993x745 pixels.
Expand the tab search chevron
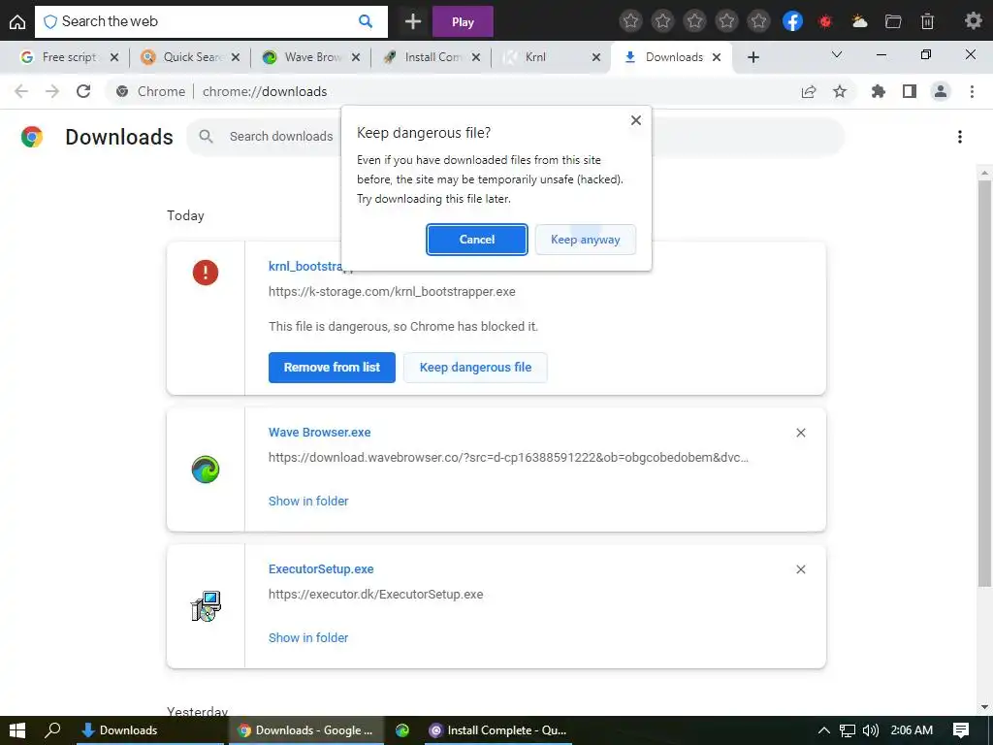(x=837, y=55)
